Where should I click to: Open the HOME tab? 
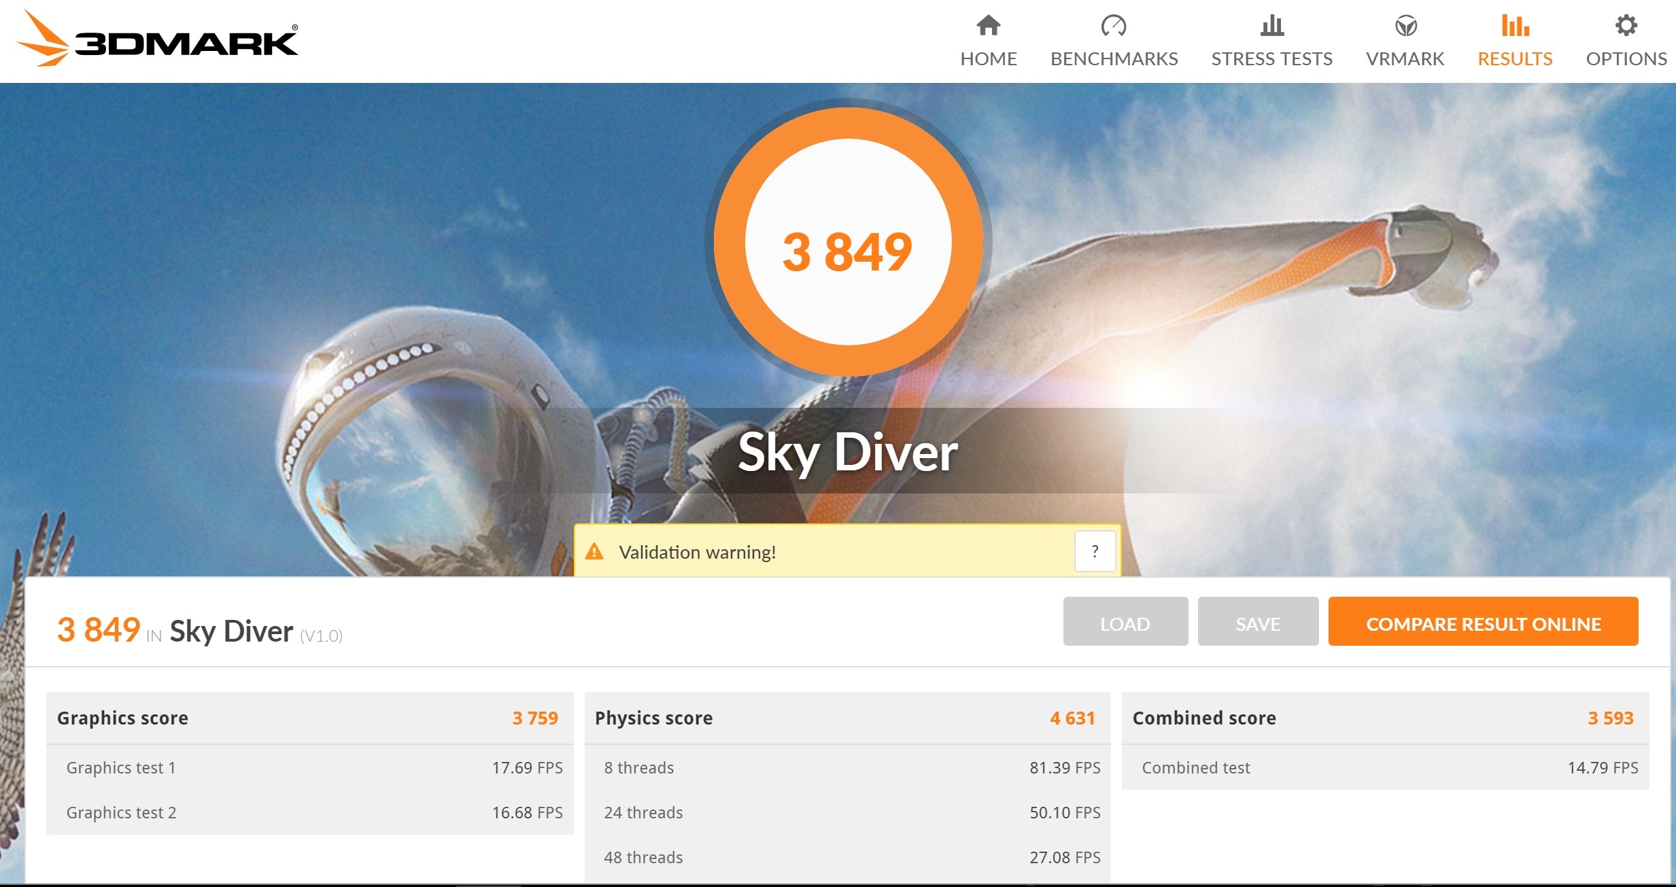click(x=988, y=41)
